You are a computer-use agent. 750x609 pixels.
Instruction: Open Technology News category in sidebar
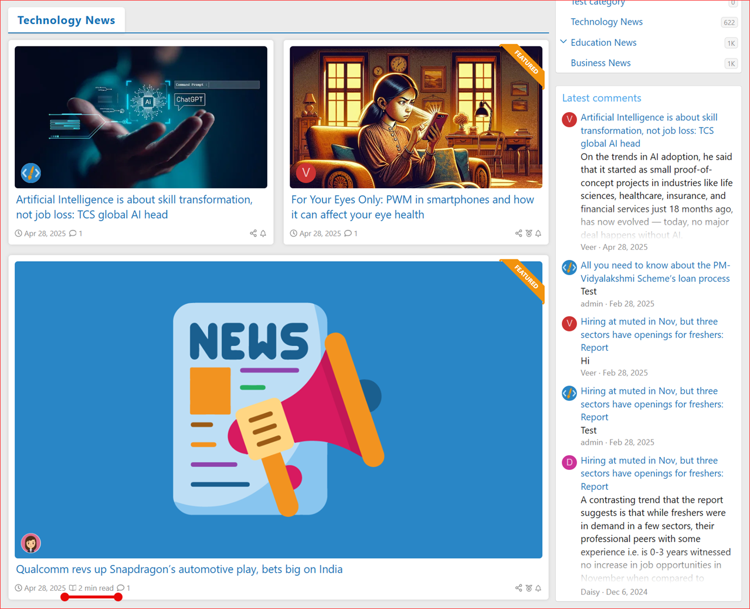pos(606,22)
